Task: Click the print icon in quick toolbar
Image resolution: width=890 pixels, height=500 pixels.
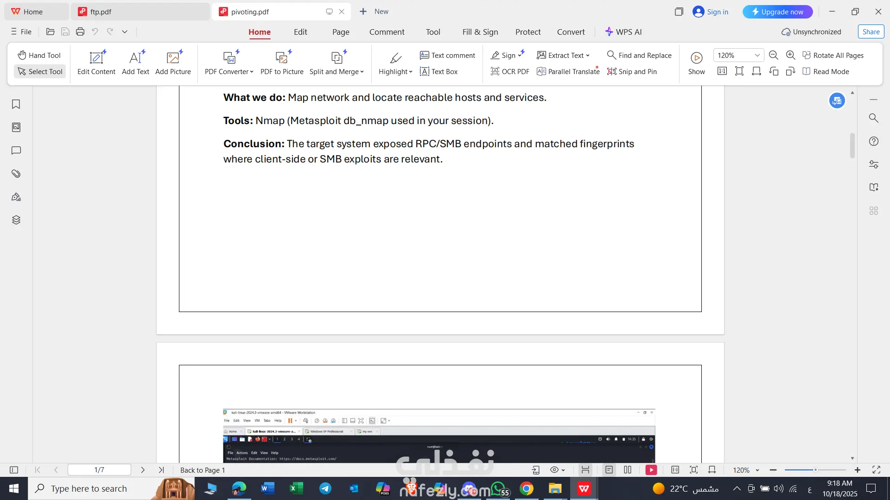Action: point(80,31)
